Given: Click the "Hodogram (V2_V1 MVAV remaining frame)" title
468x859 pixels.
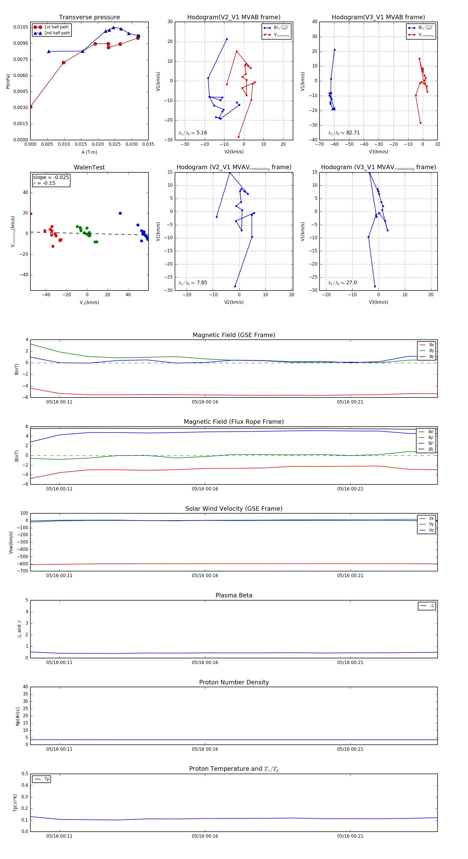Looking at the screenshot, I should click(234, 167).
